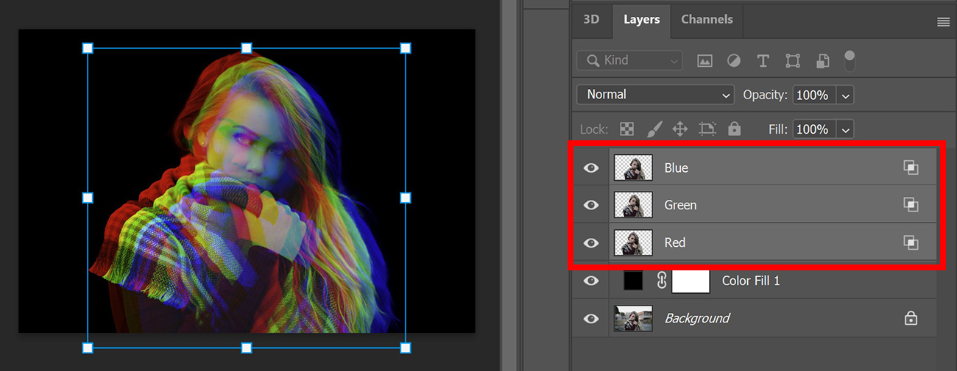The image size is (957, 371).
Task: Filter layers by pixel layer icon
Action: pyautogui.click(x=704, y=61)
